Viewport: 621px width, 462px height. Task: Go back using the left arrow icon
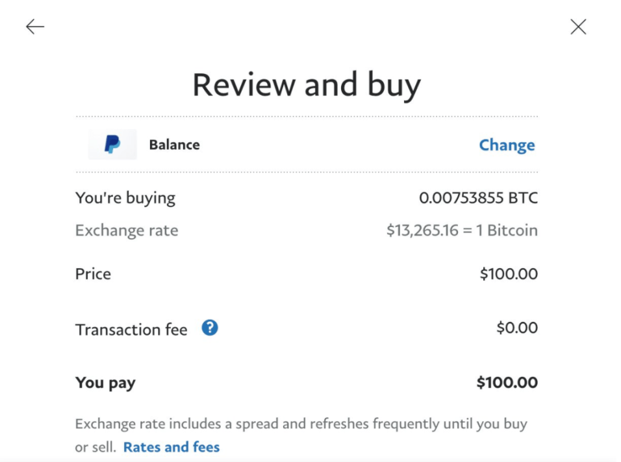(35, 27)
